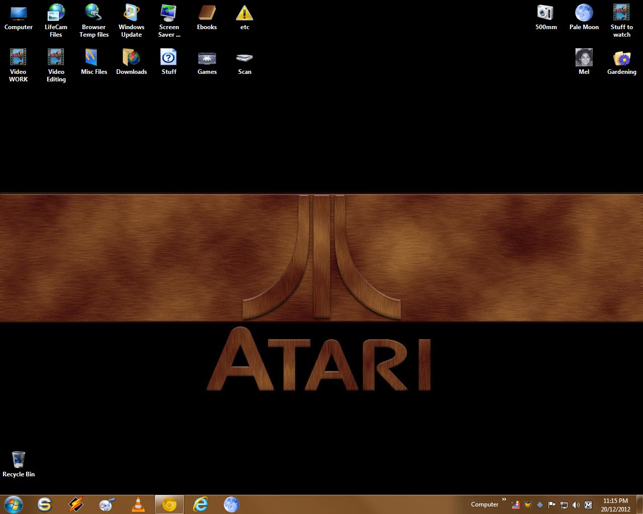Open the network connection tray icon
The height and width of the screenshot is (514, 643).
pyautogui.click(x=564, y=505)
